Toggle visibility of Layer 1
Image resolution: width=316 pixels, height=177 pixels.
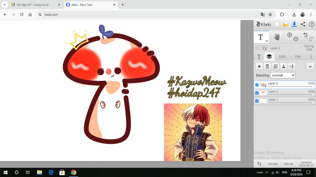(257, 101)
